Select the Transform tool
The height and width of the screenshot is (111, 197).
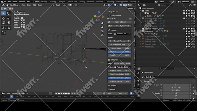tap(9, 23)
